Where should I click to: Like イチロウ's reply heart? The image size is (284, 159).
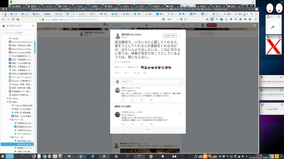click(142, 124)
